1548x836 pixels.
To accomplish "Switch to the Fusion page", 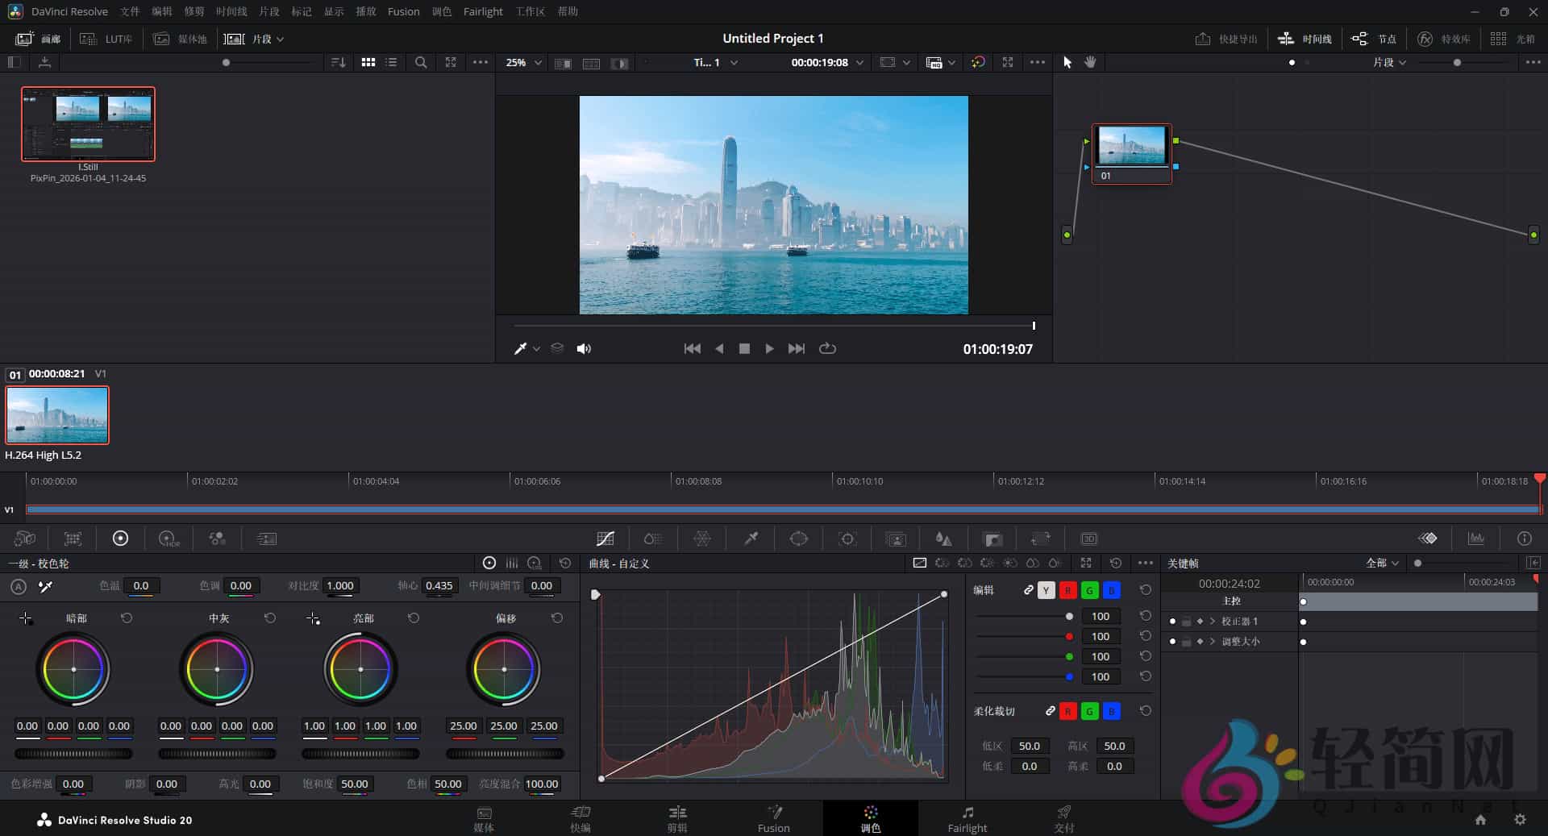I will pos(773,818).
